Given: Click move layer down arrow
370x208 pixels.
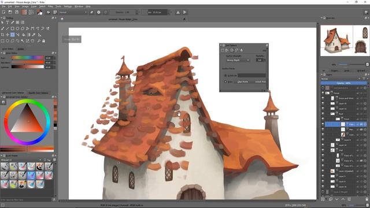Looking at the screenshot, I should 336,199.
